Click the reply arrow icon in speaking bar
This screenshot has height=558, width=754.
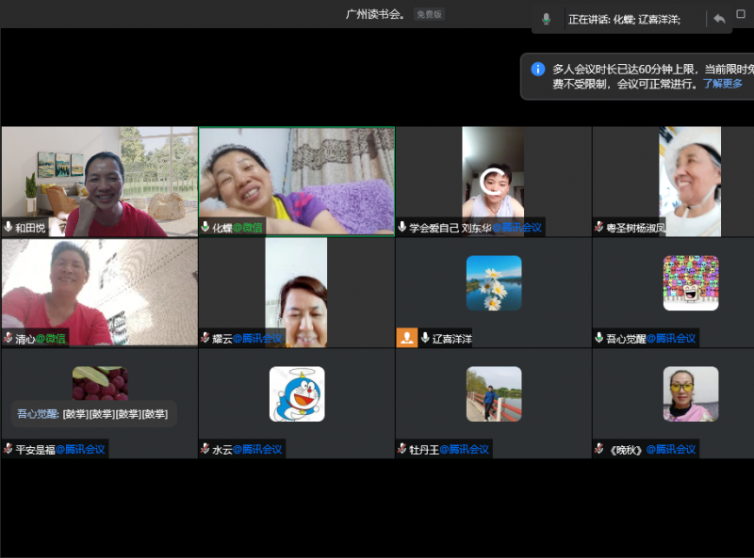click(x=719, y=19)
